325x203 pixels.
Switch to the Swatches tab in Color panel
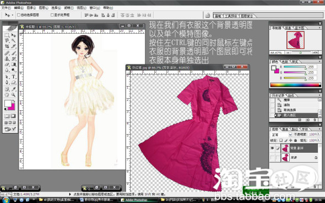285,62
